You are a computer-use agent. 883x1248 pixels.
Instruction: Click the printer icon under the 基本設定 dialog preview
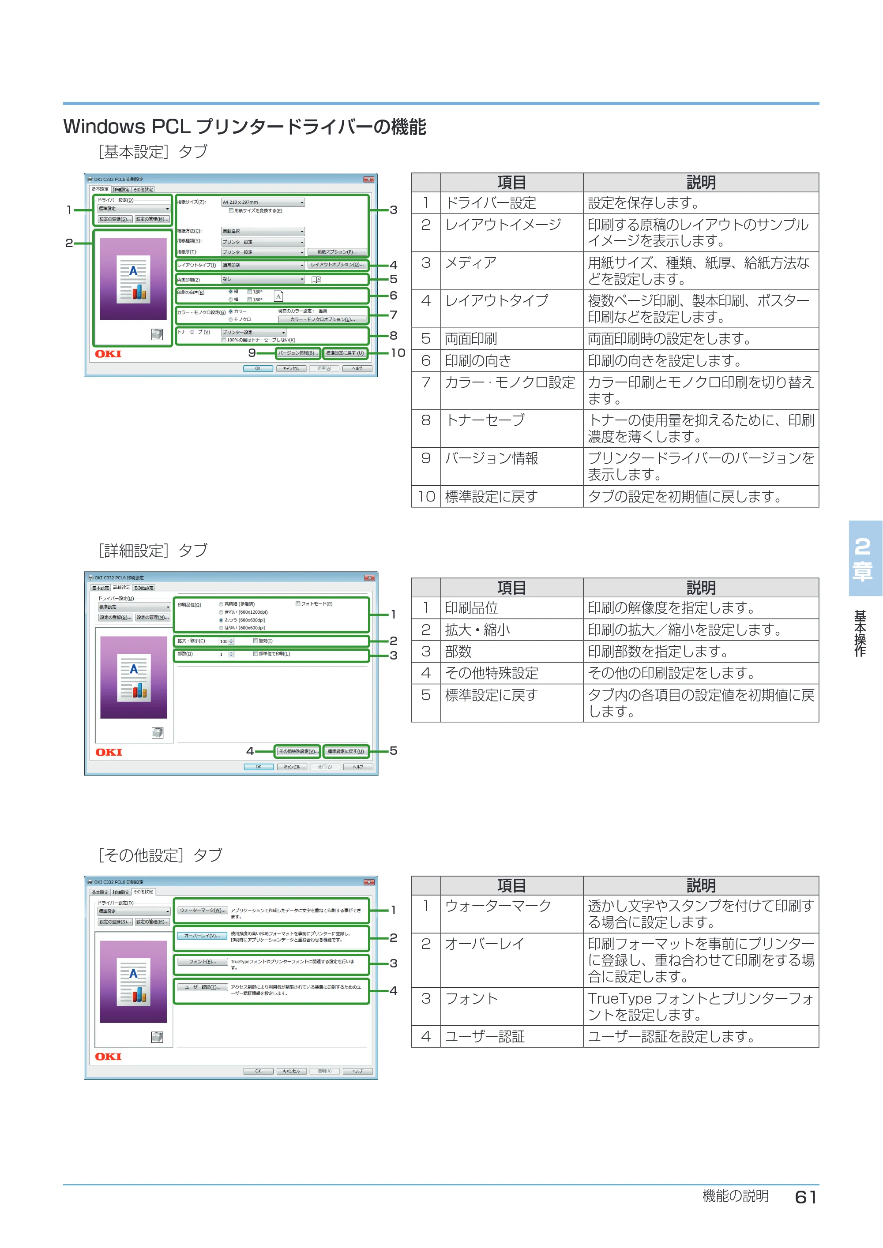click(x=157, y=334)
